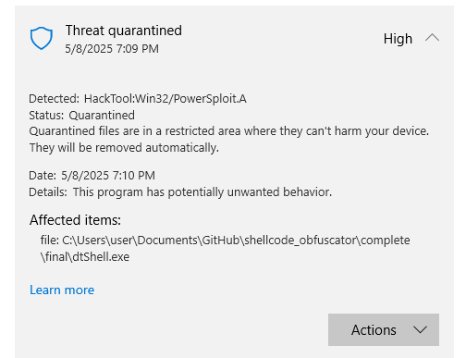Open the Actions dropdown button
The height and width of the screenshot is (358, 466).
(384, 329)
